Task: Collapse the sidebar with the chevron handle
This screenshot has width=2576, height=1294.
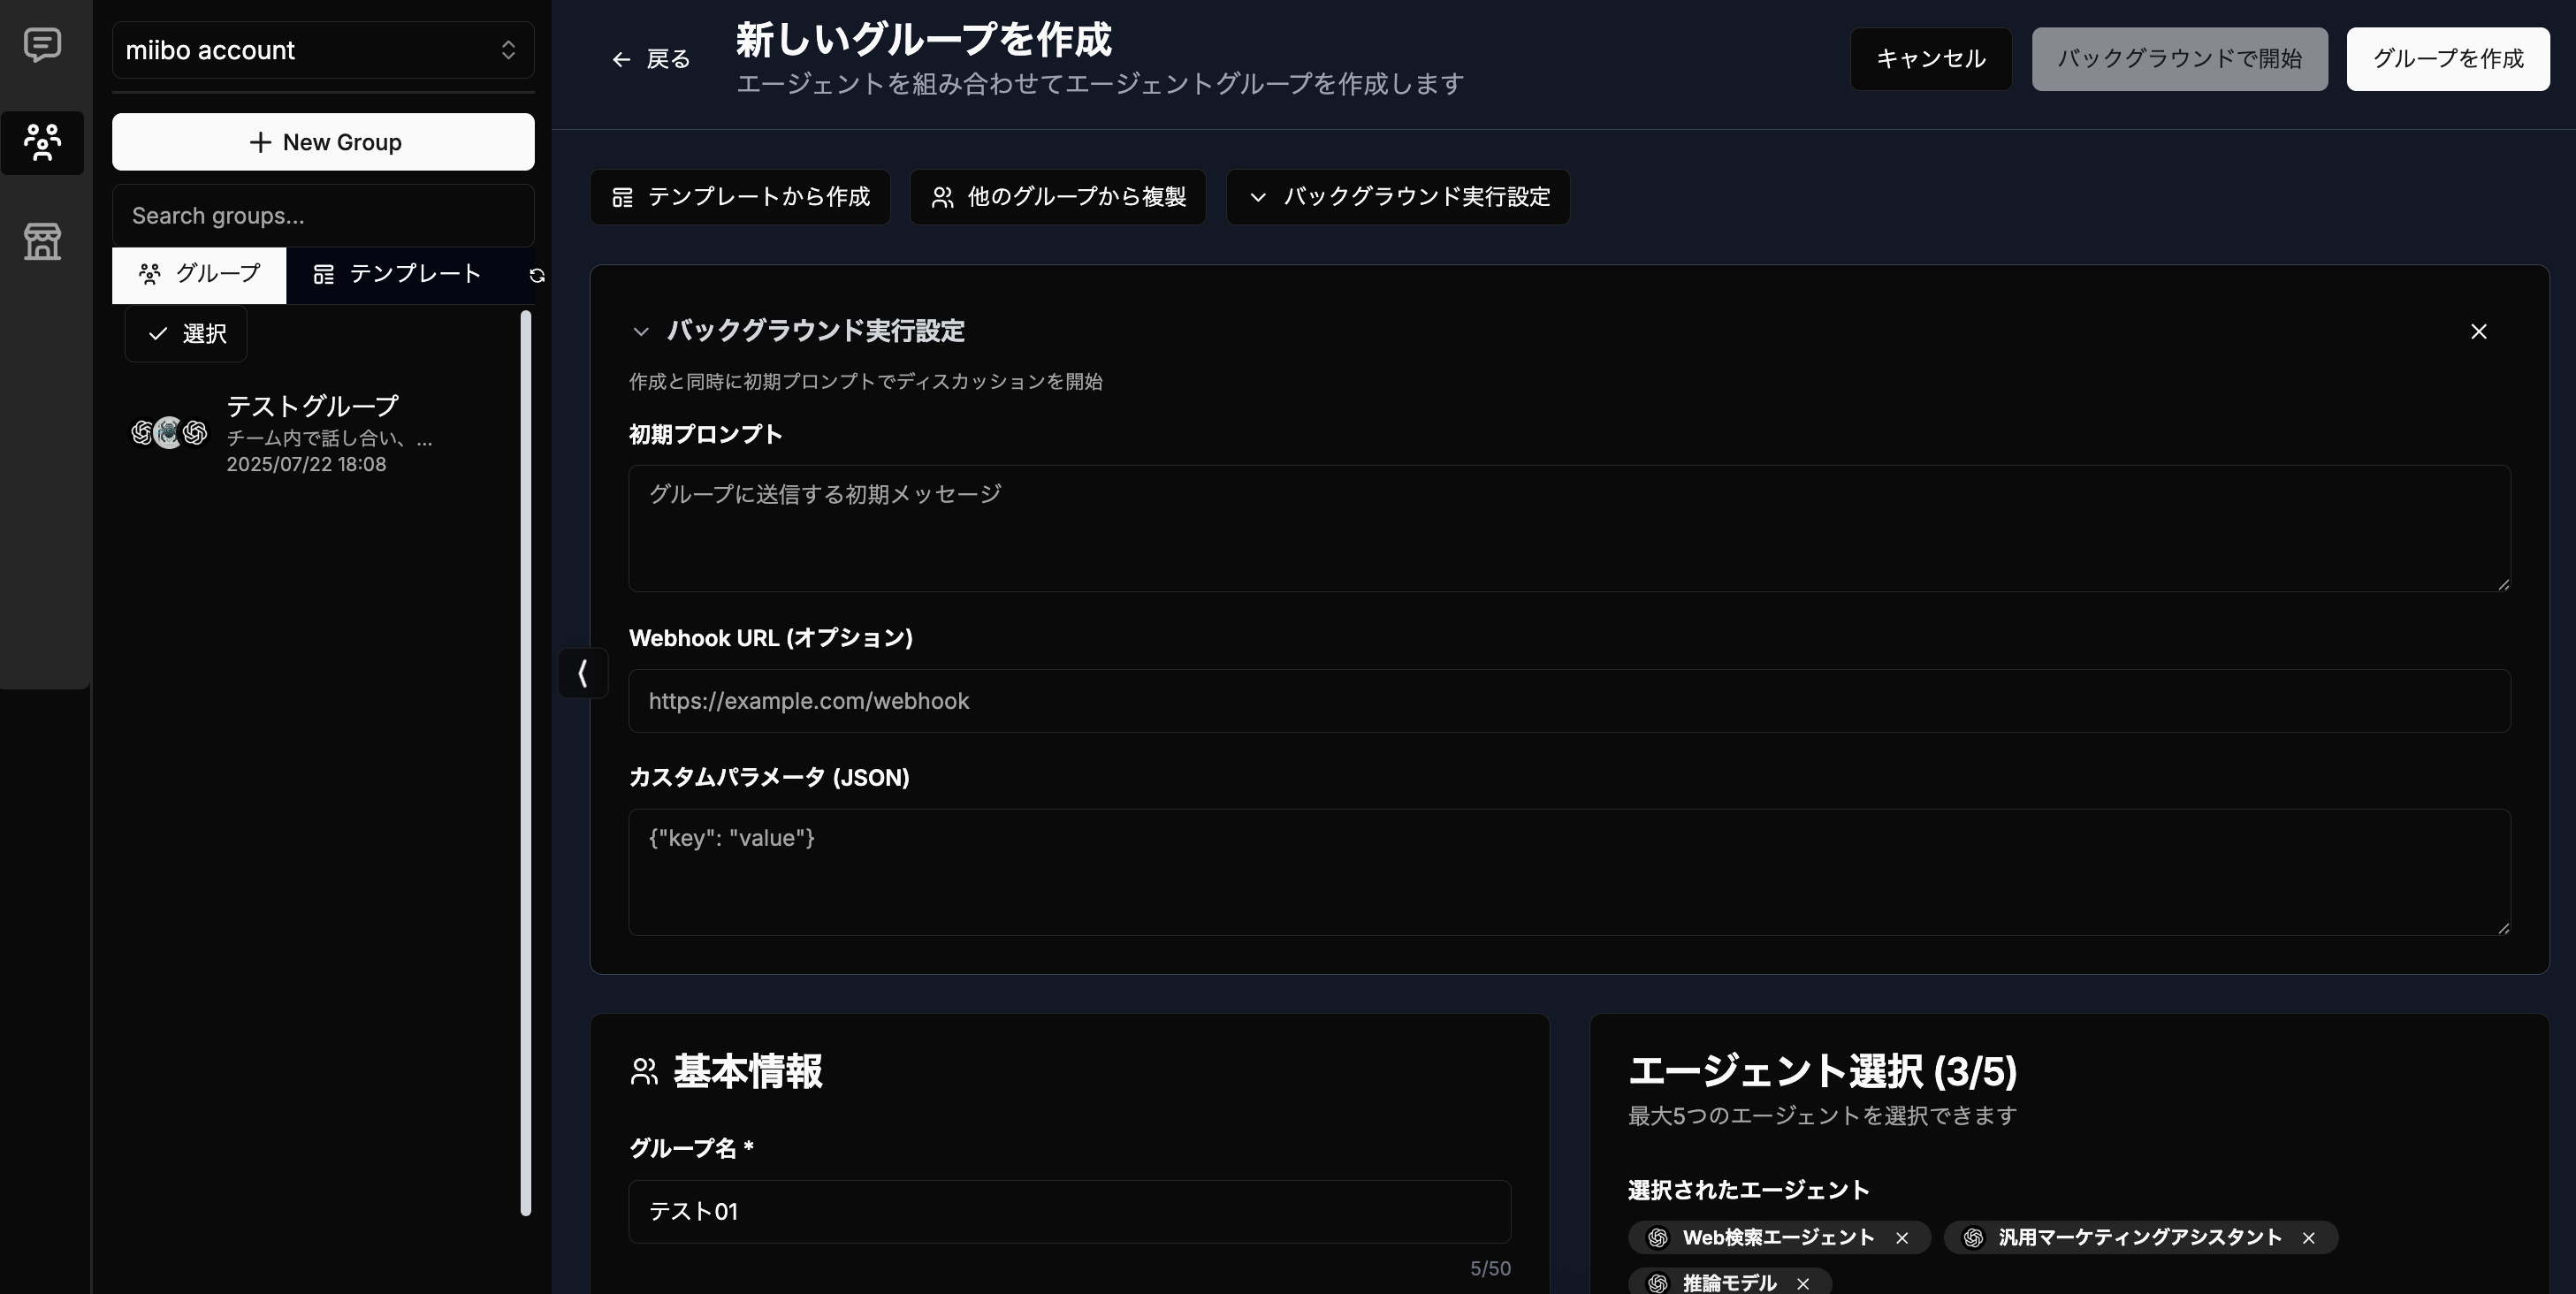Action: [583, 673]
